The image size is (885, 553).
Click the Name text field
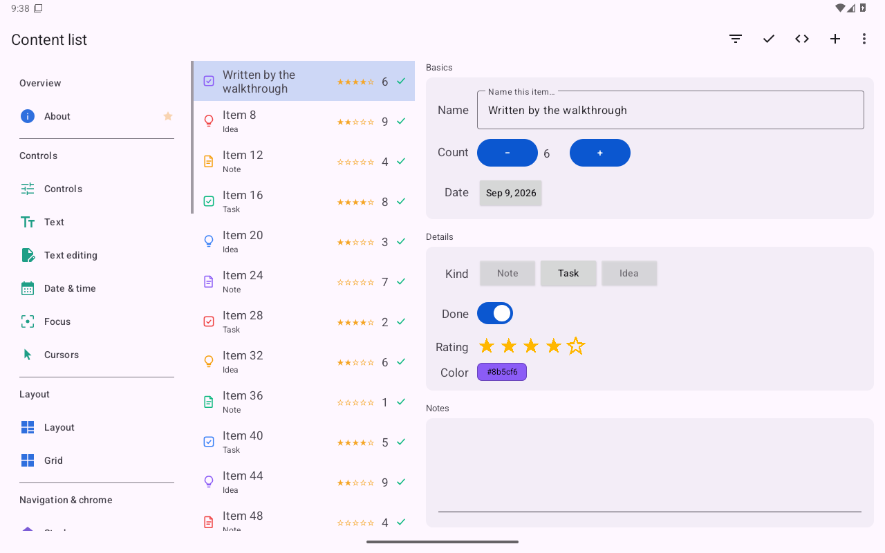click(x=671, y=110)
